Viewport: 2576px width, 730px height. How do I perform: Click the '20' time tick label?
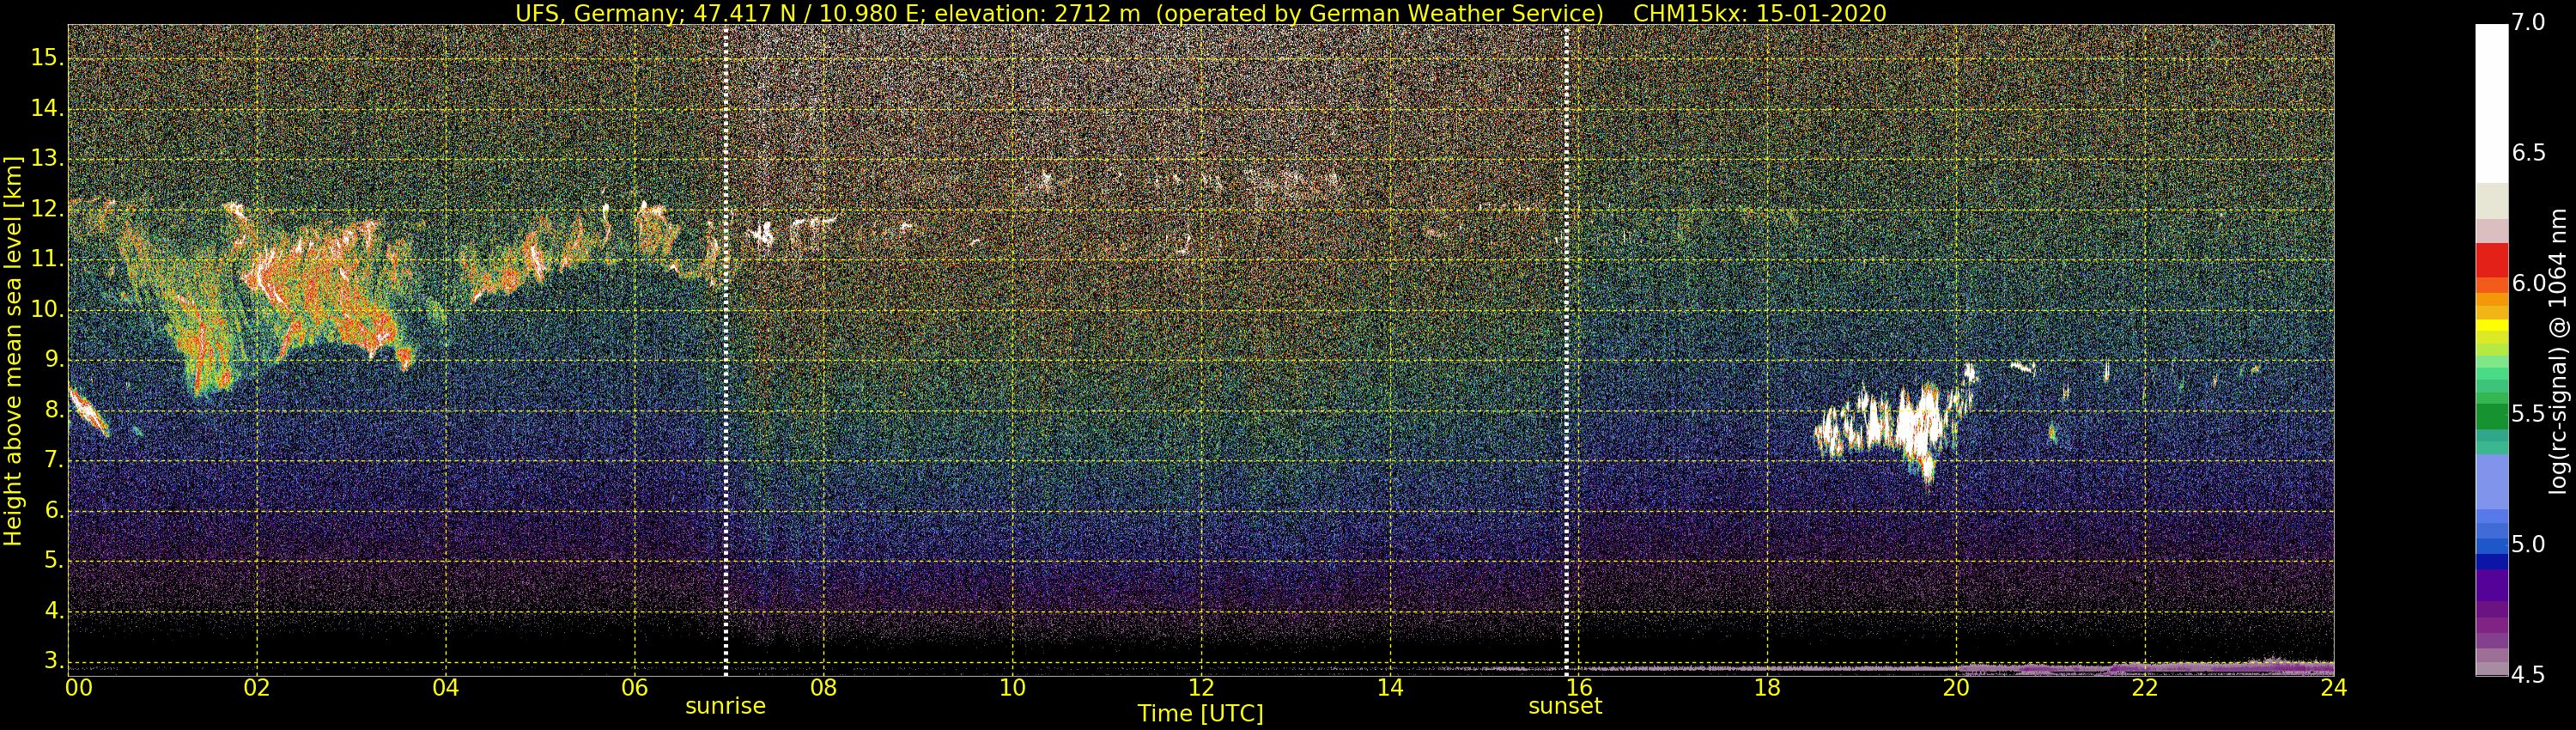pyautogui.click(x=1956, y=688)
